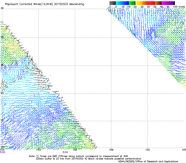Click the yellow 20-25 knots legend color
The image size is (186, 163).
139,3
